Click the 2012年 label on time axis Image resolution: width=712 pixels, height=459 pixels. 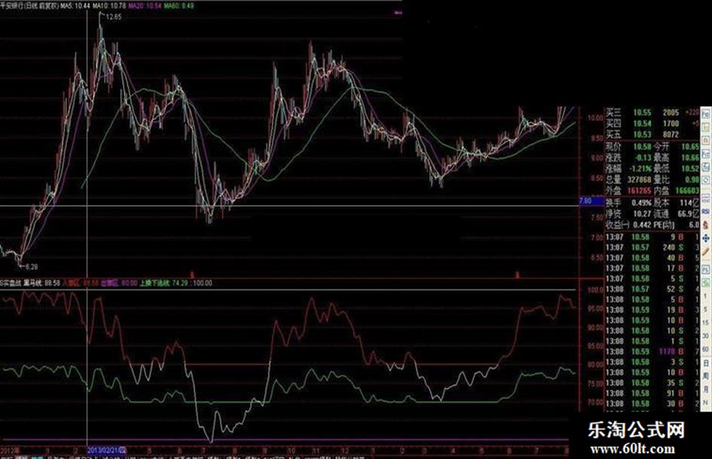tap(10, 451)
